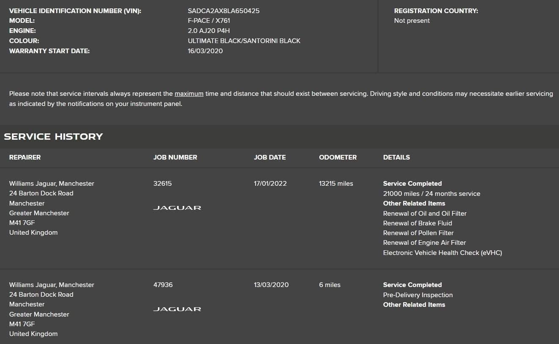Click Electronic Vehicle Health Check (eVHC) entry
Screen dimensions: 559x344
(442, 253)
